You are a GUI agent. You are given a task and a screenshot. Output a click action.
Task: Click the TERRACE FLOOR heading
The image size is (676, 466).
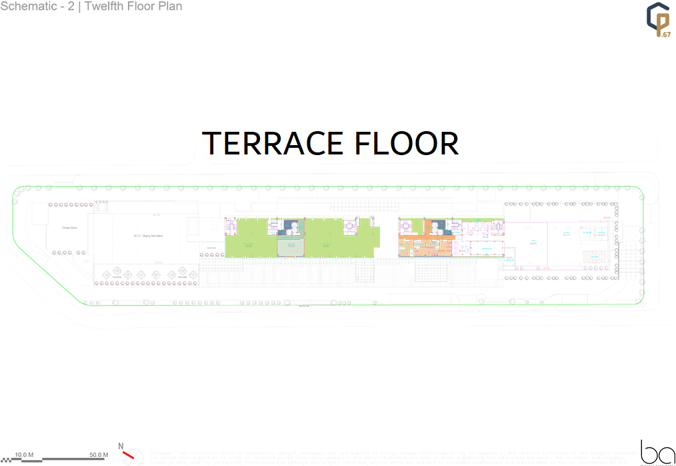pyautogui.click(x=330, y=144)
